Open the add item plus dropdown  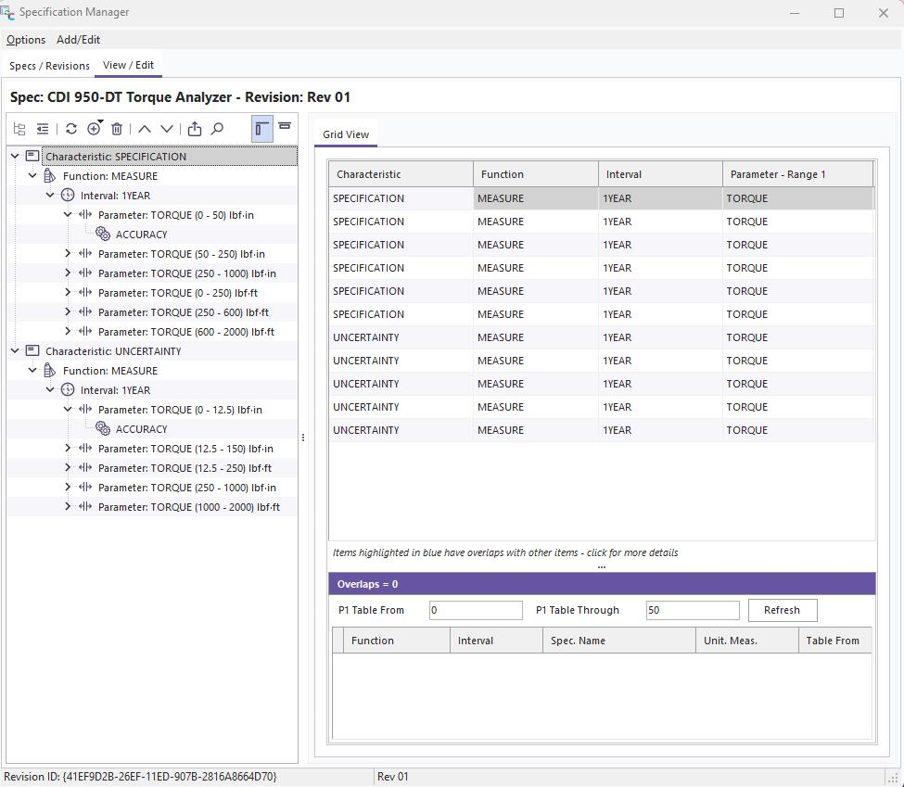click(x=95, y=129)
